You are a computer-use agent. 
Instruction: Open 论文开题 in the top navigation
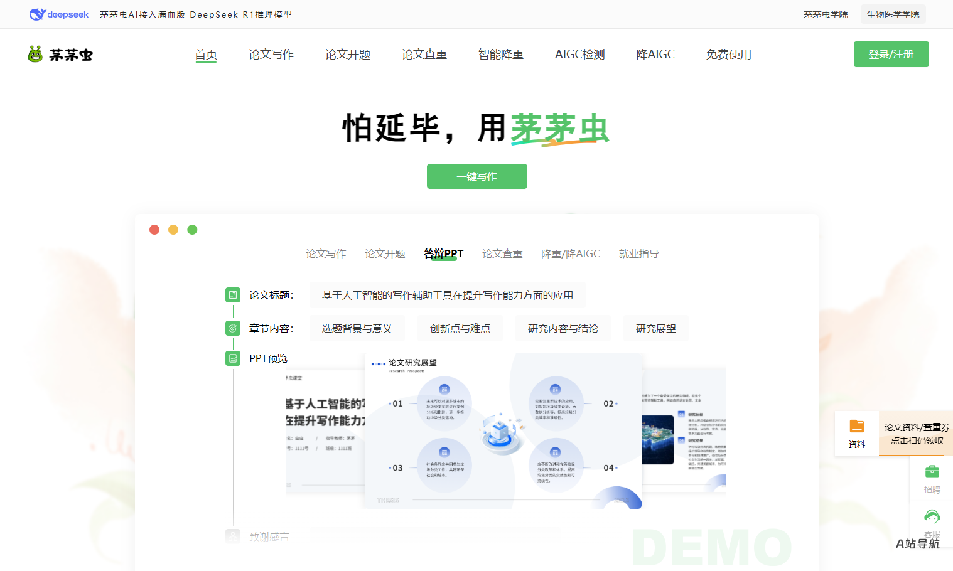pyautogui.click(x=348, y=55)
